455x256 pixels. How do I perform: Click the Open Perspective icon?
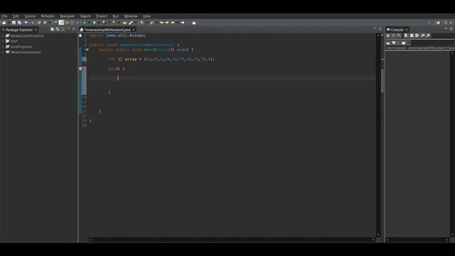438,23
